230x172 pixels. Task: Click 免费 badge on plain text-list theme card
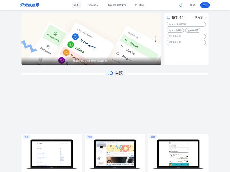coord(26,137)
